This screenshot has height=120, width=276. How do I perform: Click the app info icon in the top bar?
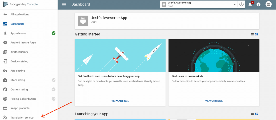241,5
